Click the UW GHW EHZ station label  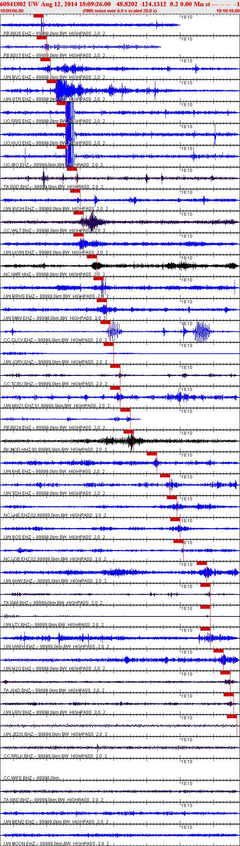point(55,581)
